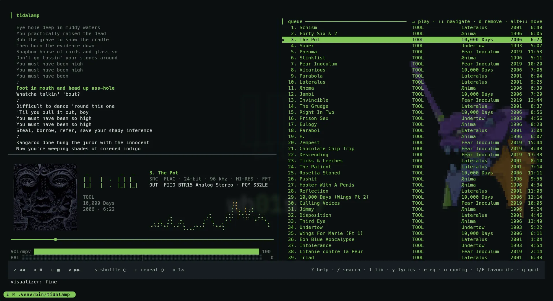Select Forty Six & 2 in the queue
The height and width of the screenshot is (301, 553).
coord(412,34)
